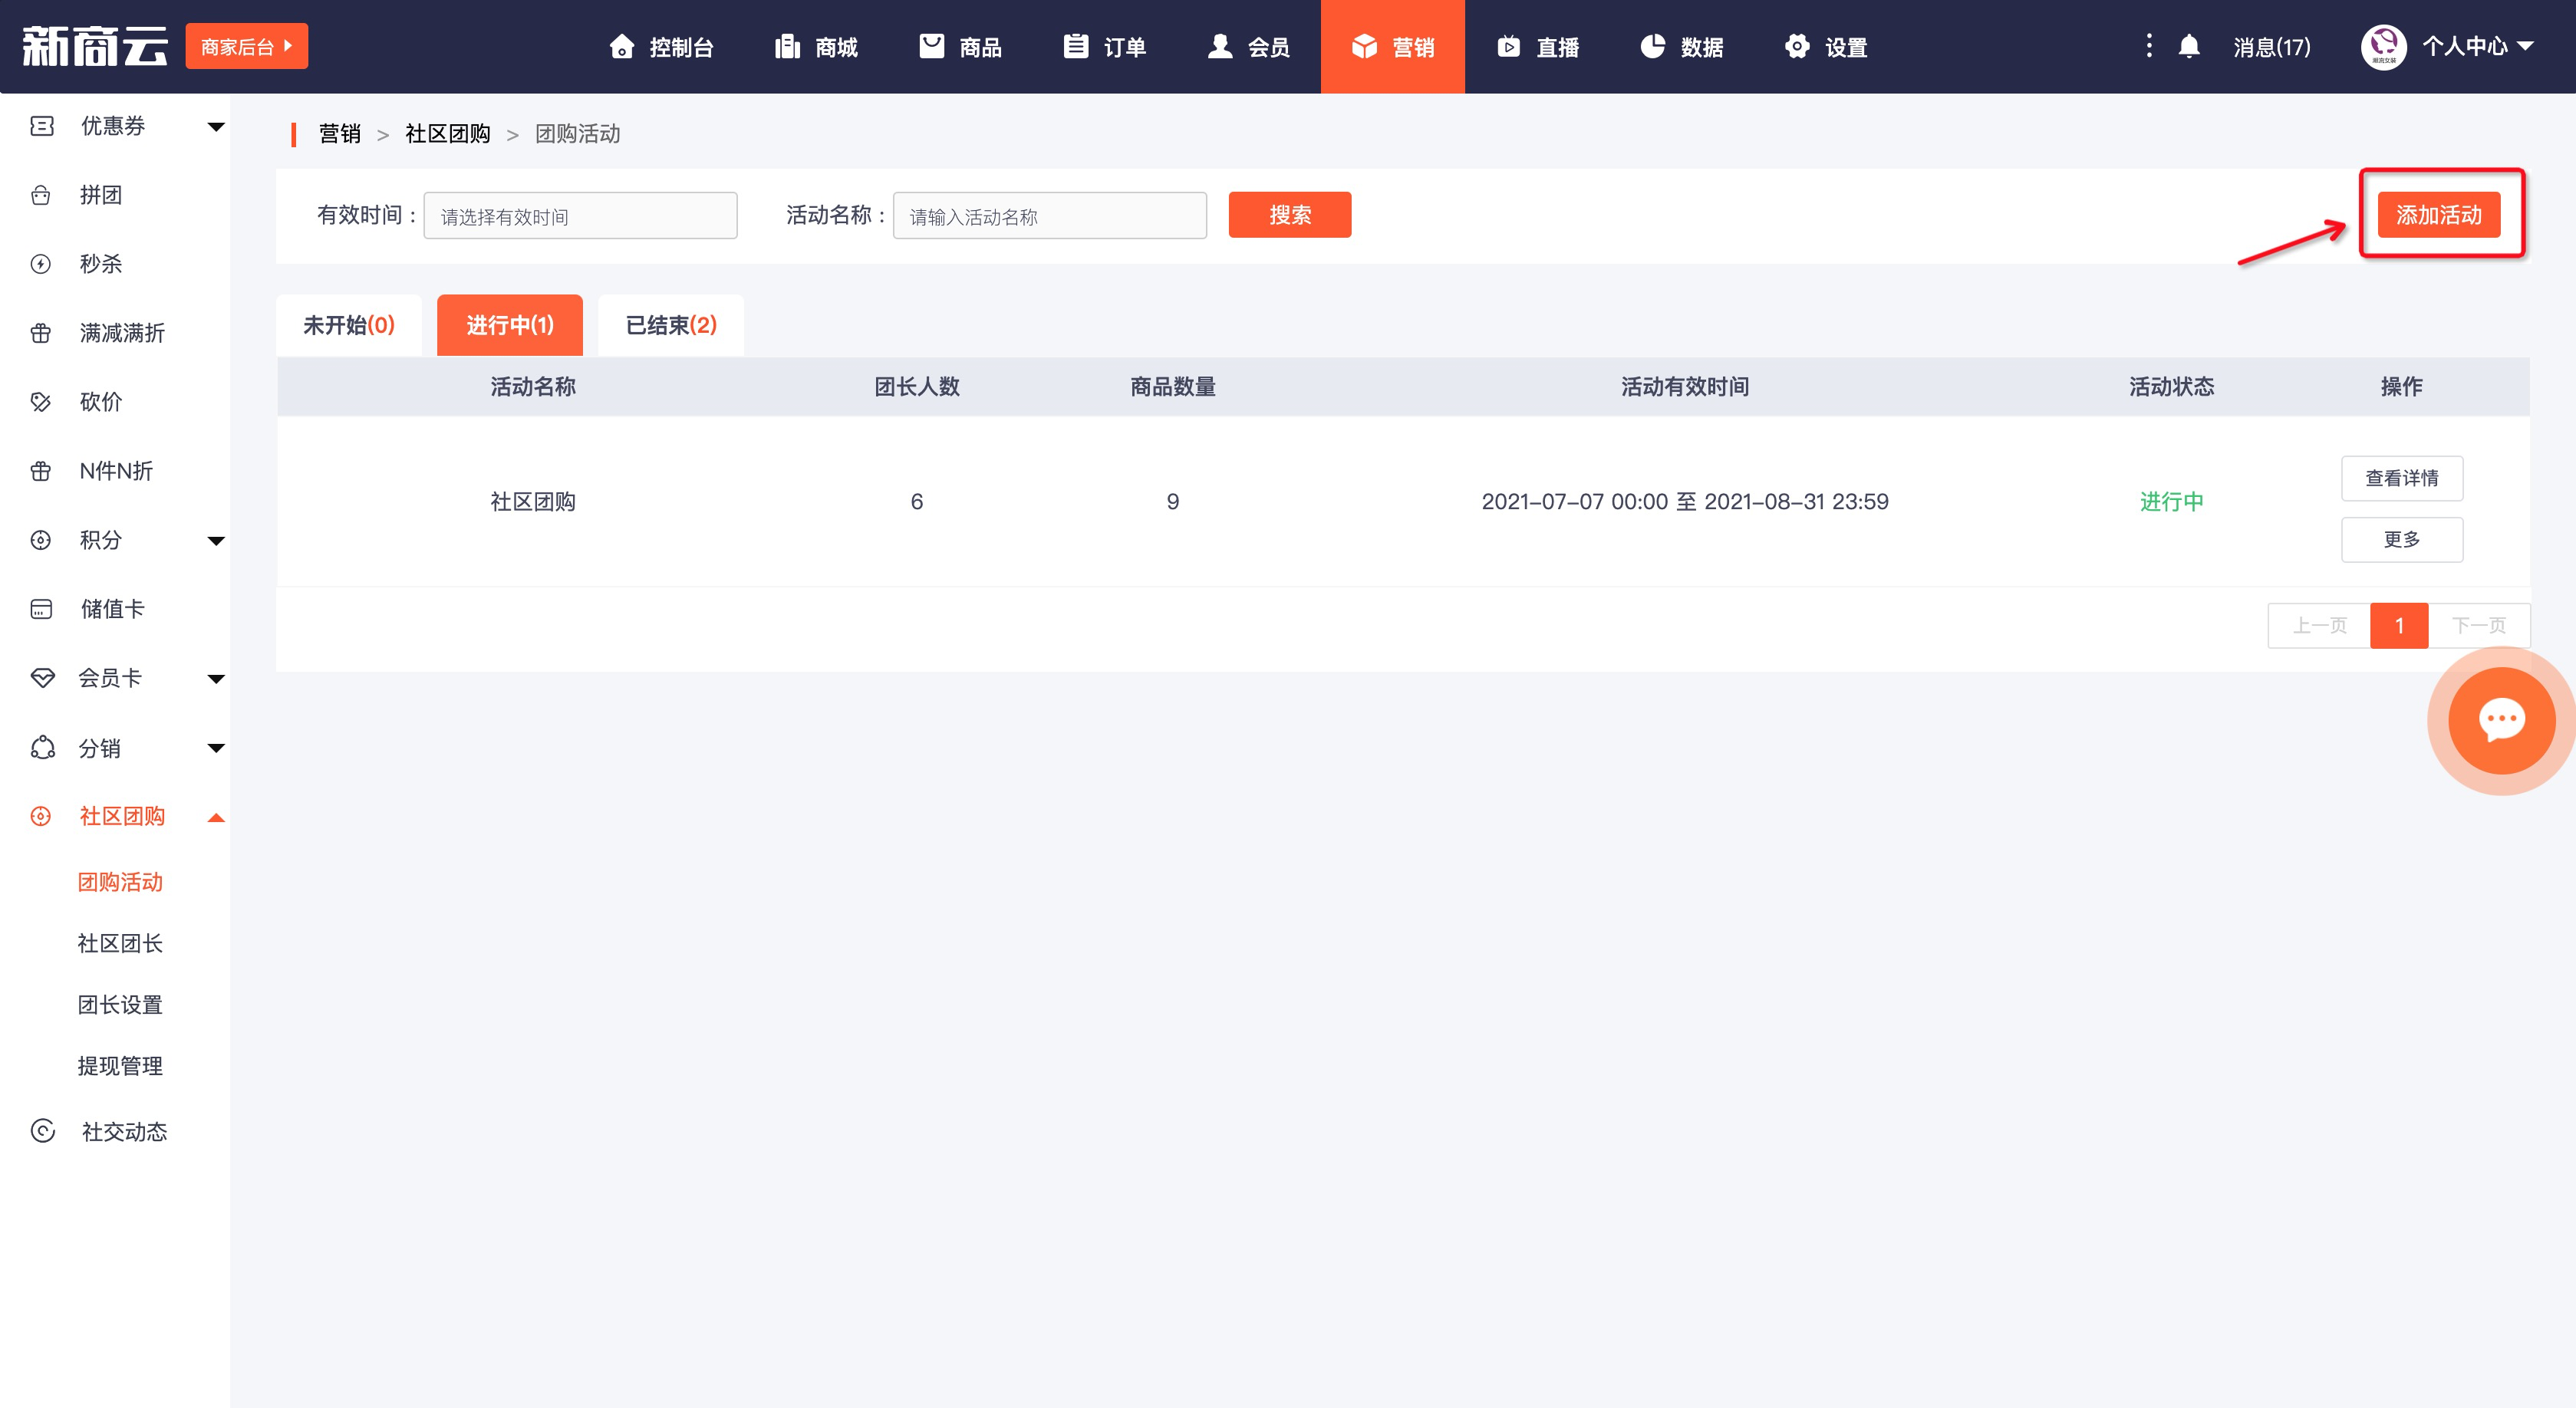Click the bag icon beside 商品
Image resolution: width=2576 pixels, height=1408 pixels.
pos(932,46)
